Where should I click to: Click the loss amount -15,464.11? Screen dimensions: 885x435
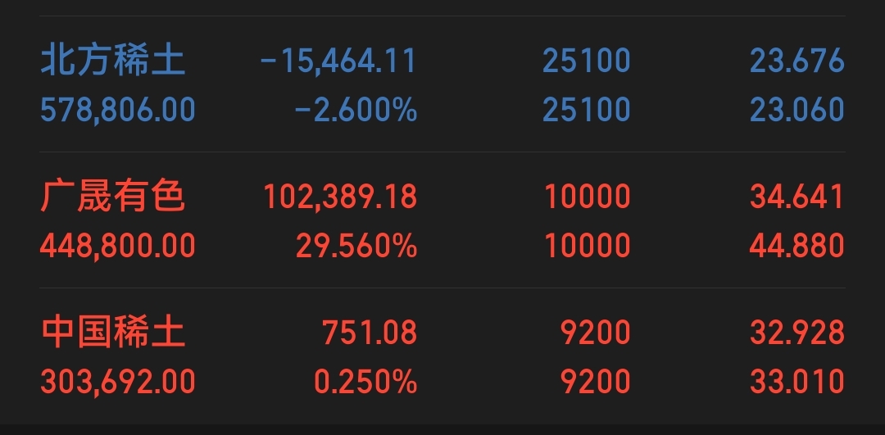pyautogui.click(x=338, y=61)
